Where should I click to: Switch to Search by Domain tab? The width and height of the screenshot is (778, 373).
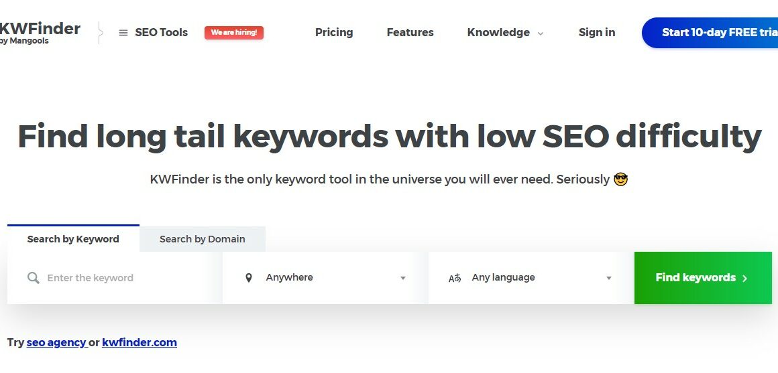(x=203, y=239)
